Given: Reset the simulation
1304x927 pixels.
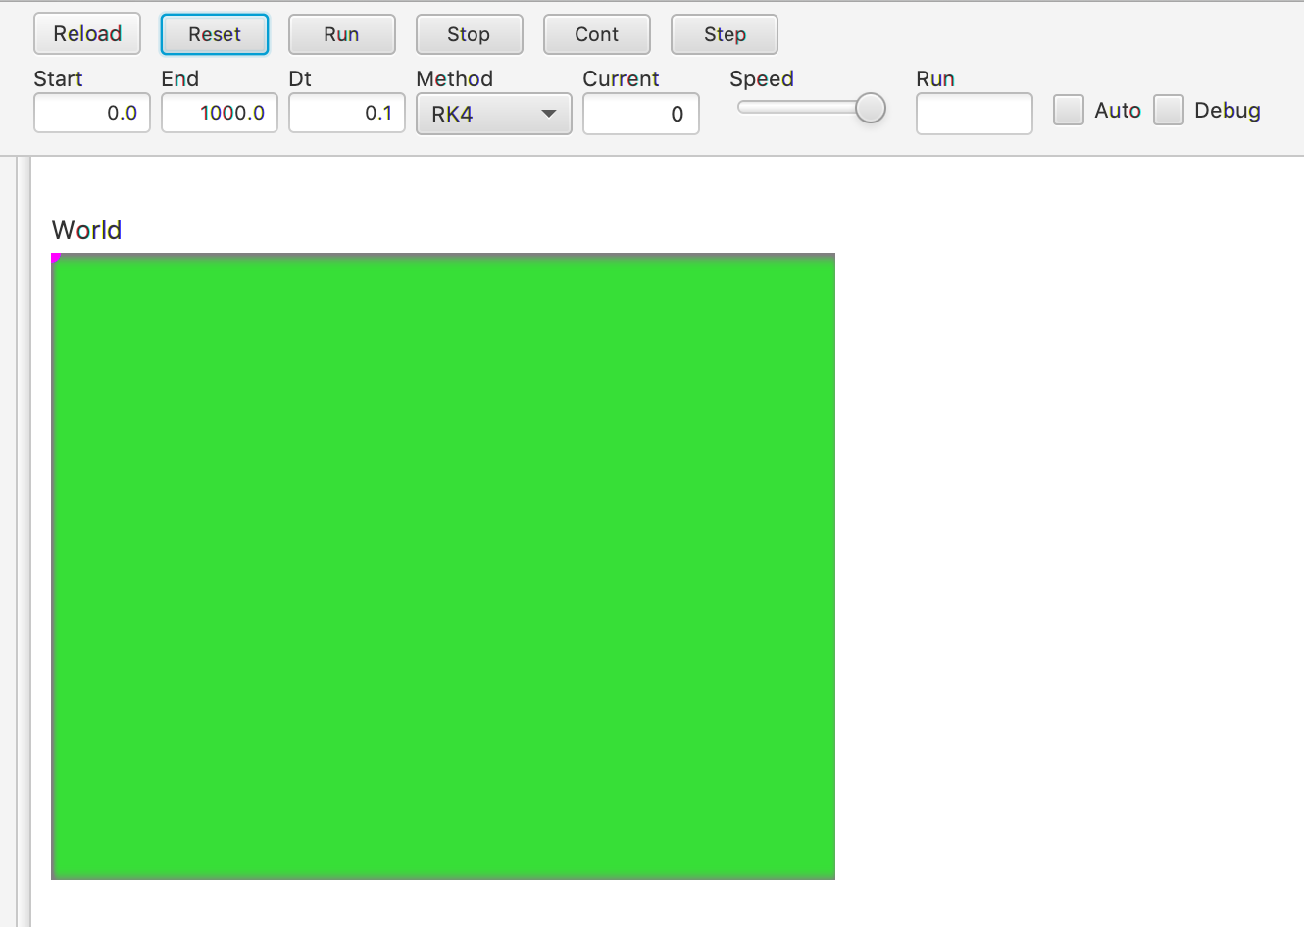Looking at the screenshot, I should 215,34.
